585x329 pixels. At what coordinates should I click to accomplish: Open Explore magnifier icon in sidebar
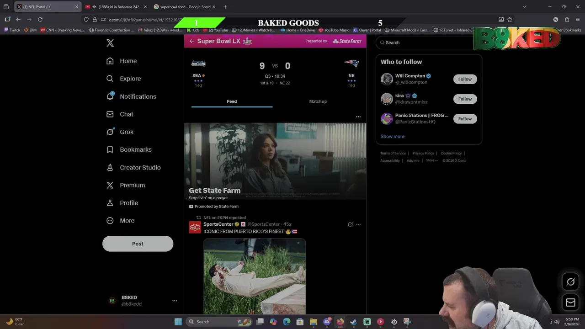pos(110,79)
